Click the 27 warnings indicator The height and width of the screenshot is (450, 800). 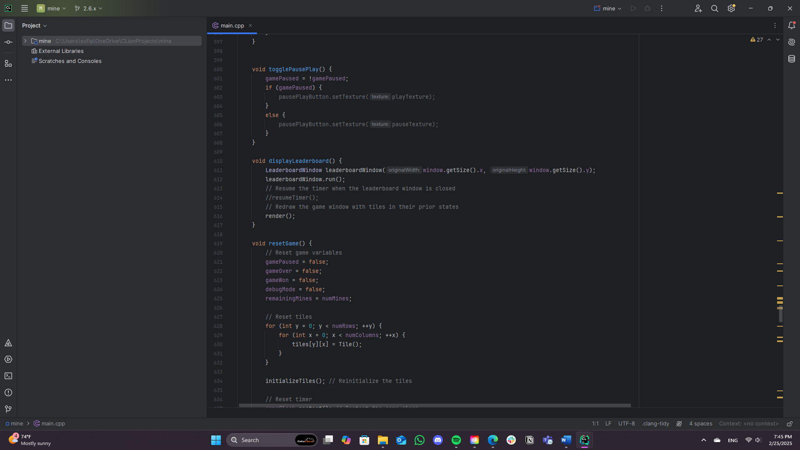(x=757, y=40)
